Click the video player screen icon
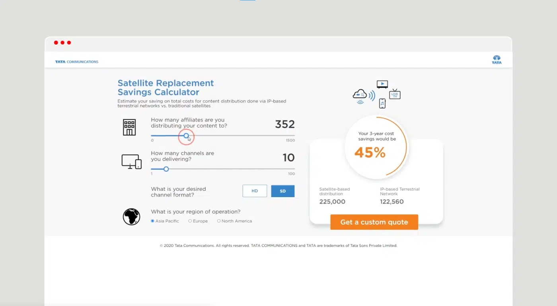 coord(382,84)
